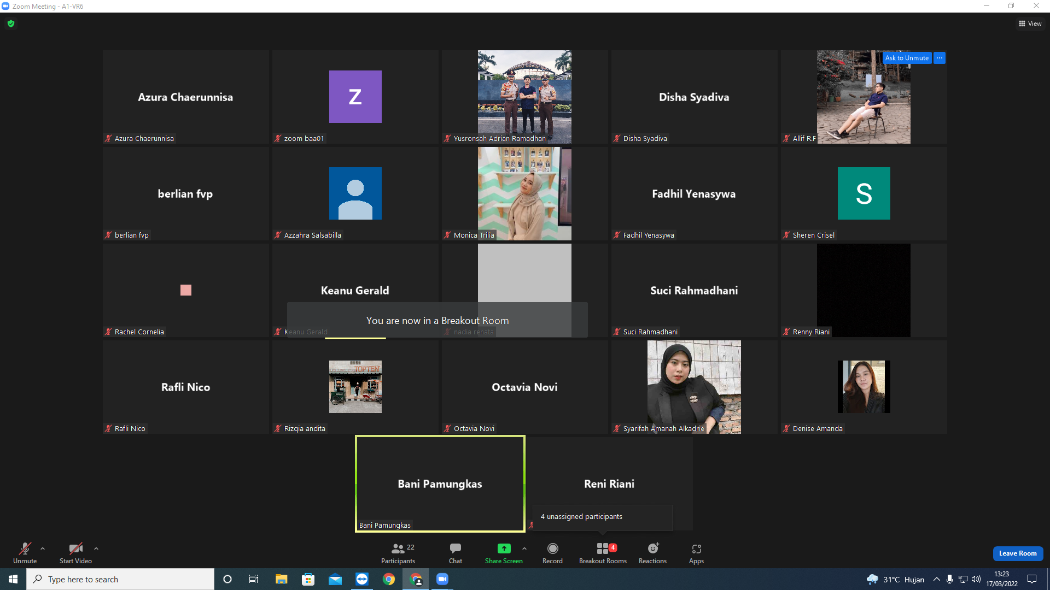Select zoom baa01 purple Z avatar
Viewport: 1050px width, 590px height.
tap(355, 97)
